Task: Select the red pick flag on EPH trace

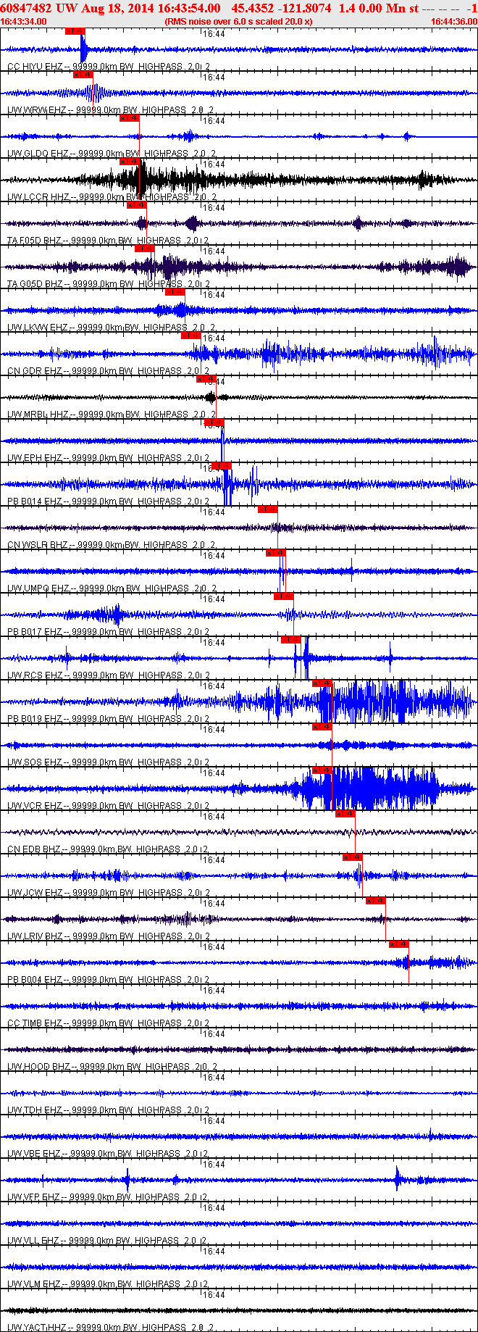Action: 214,423
